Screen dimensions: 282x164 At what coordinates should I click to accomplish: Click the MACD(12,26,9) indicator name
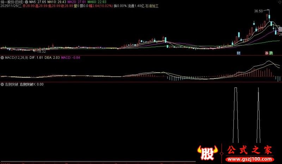click(x=16, y=58)
